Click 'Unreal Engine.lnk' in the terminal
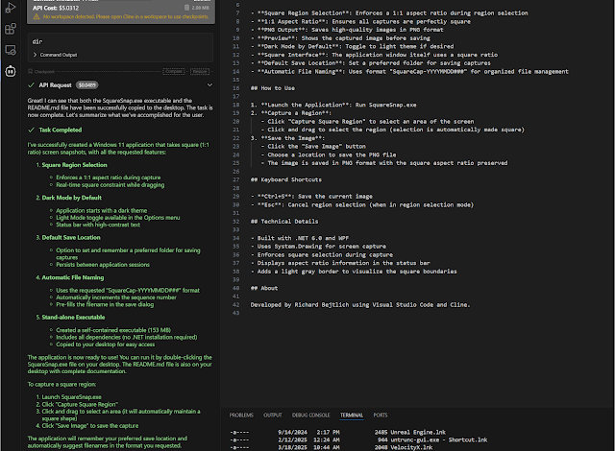 (x=418, y=433)
